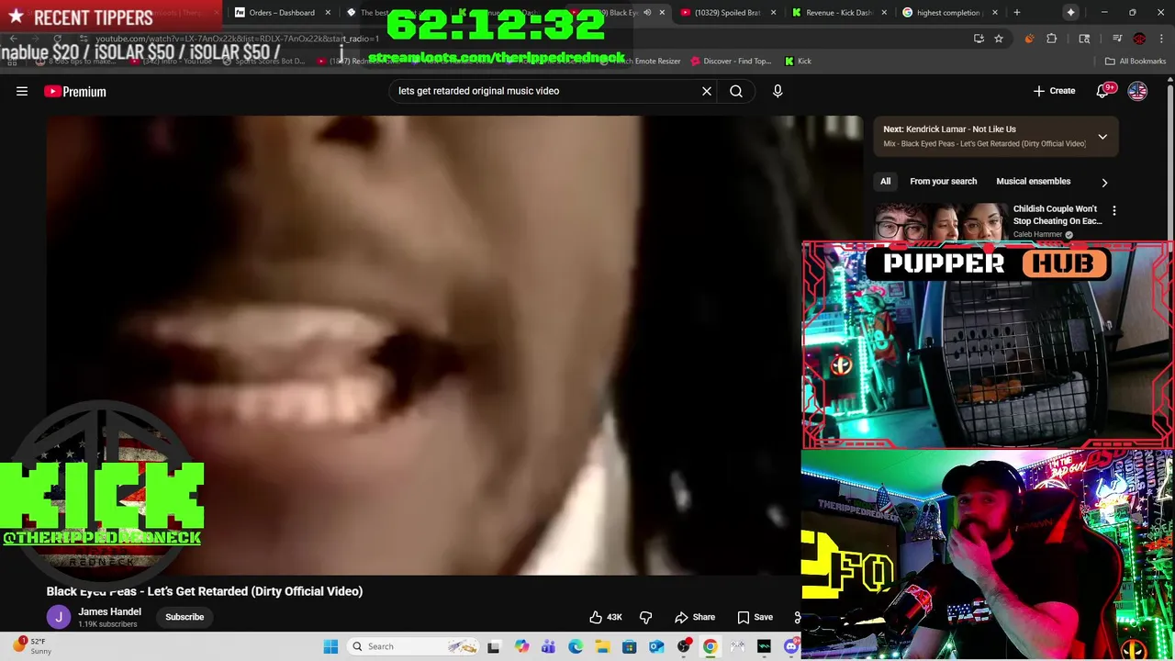Open the All Bookmarks folder

(1136, 61)
